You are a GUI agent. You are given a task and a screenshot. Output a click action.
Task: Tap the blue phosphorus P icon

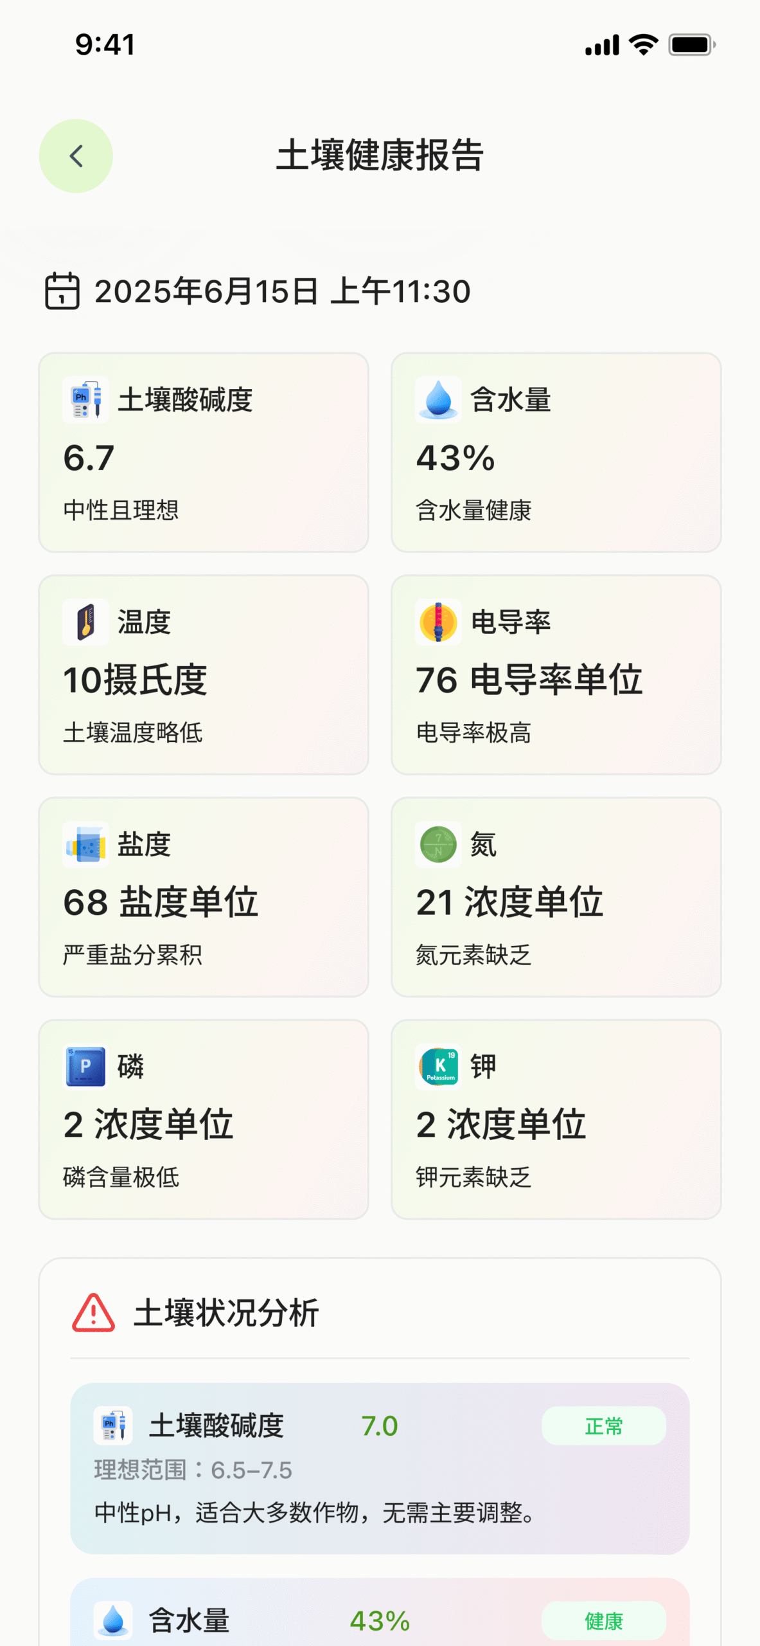pyautogui.click(x=85, y=1067)
